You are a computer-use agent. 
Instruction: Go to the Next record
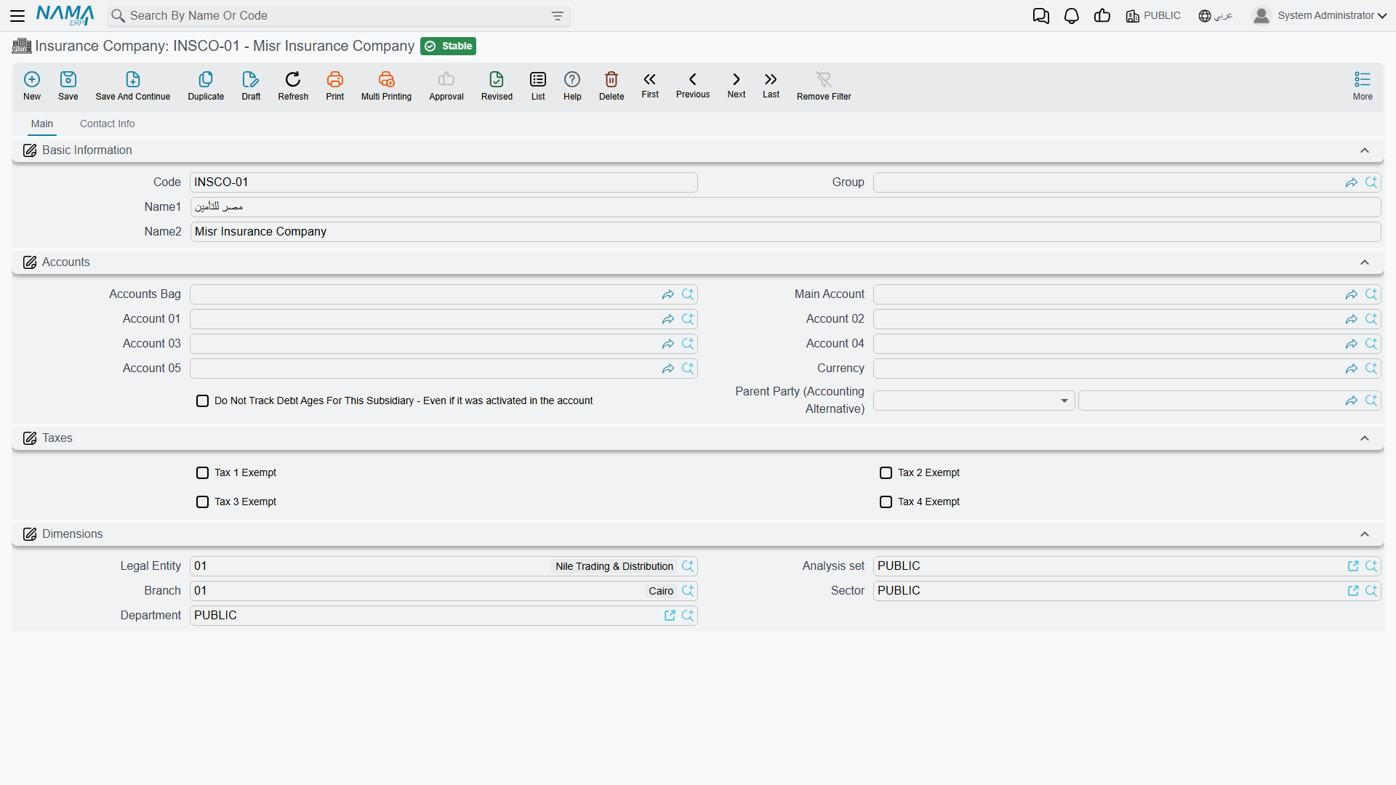tap(737, 85)
